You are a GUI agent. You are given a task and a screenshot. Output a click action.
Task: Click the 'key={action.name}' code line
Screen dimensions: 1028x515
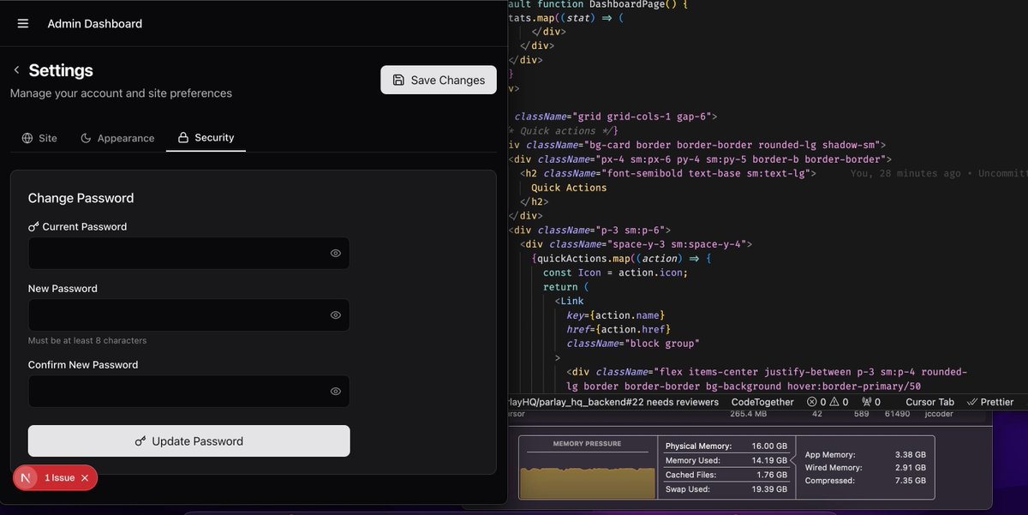coord(615,315)
